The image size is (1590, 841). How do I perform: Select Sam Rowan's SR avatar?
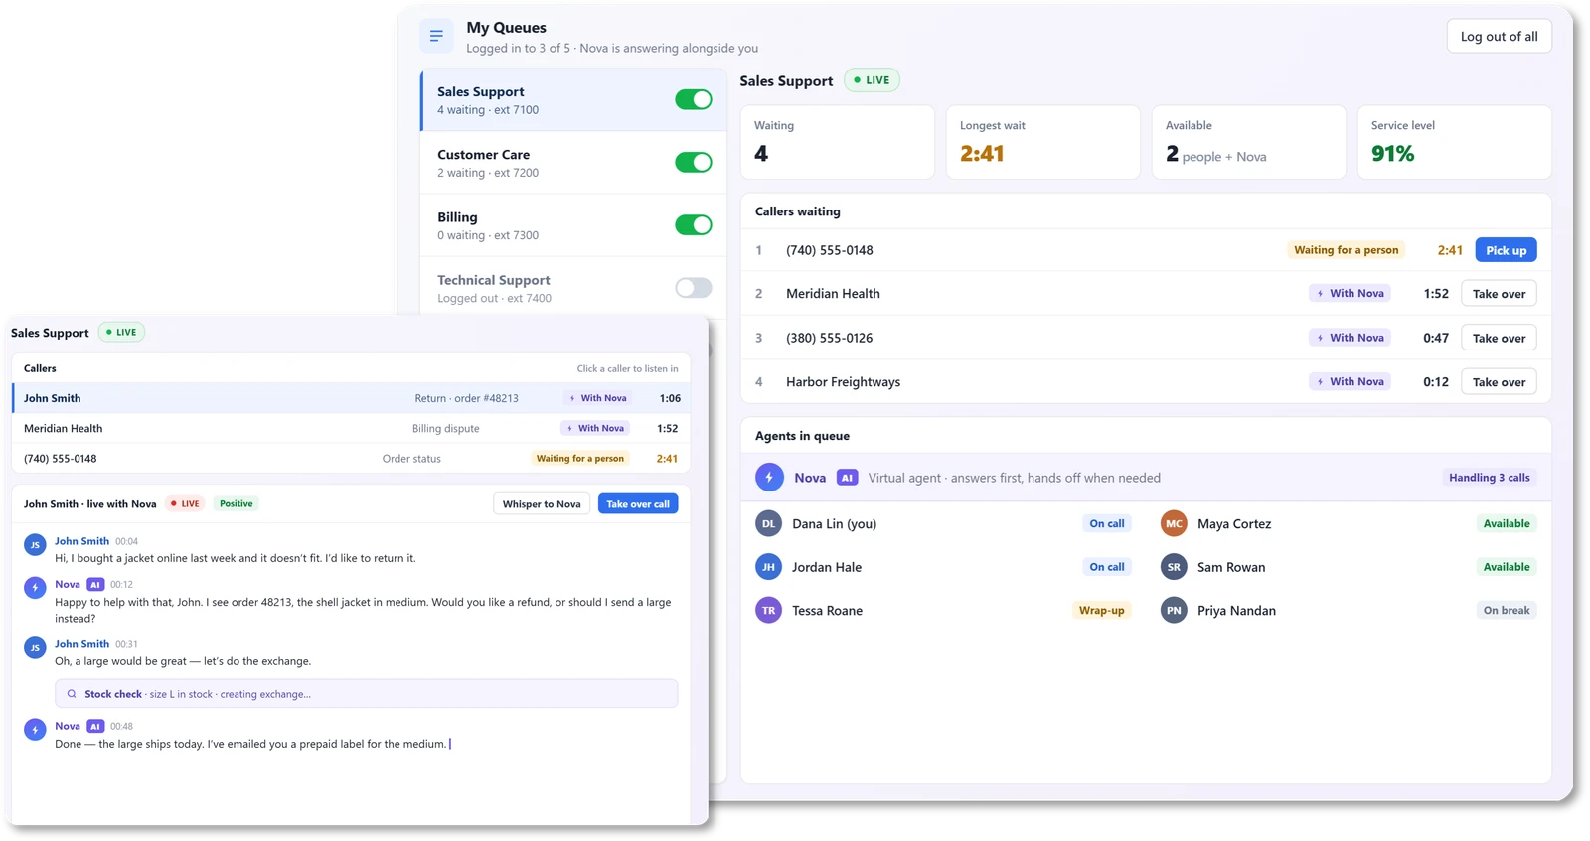(1174, 567)
